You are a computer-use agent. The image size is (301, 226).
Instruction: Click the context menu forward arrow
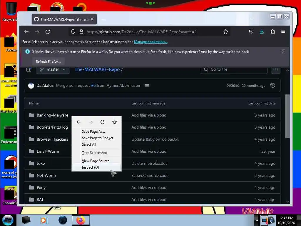[x=91, y=122]
